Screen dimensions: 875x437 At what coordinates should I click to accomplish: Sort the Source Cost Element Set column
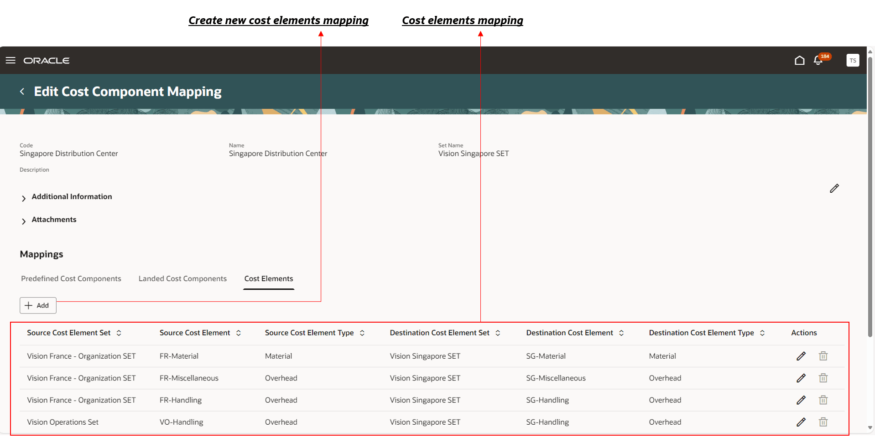119,333
